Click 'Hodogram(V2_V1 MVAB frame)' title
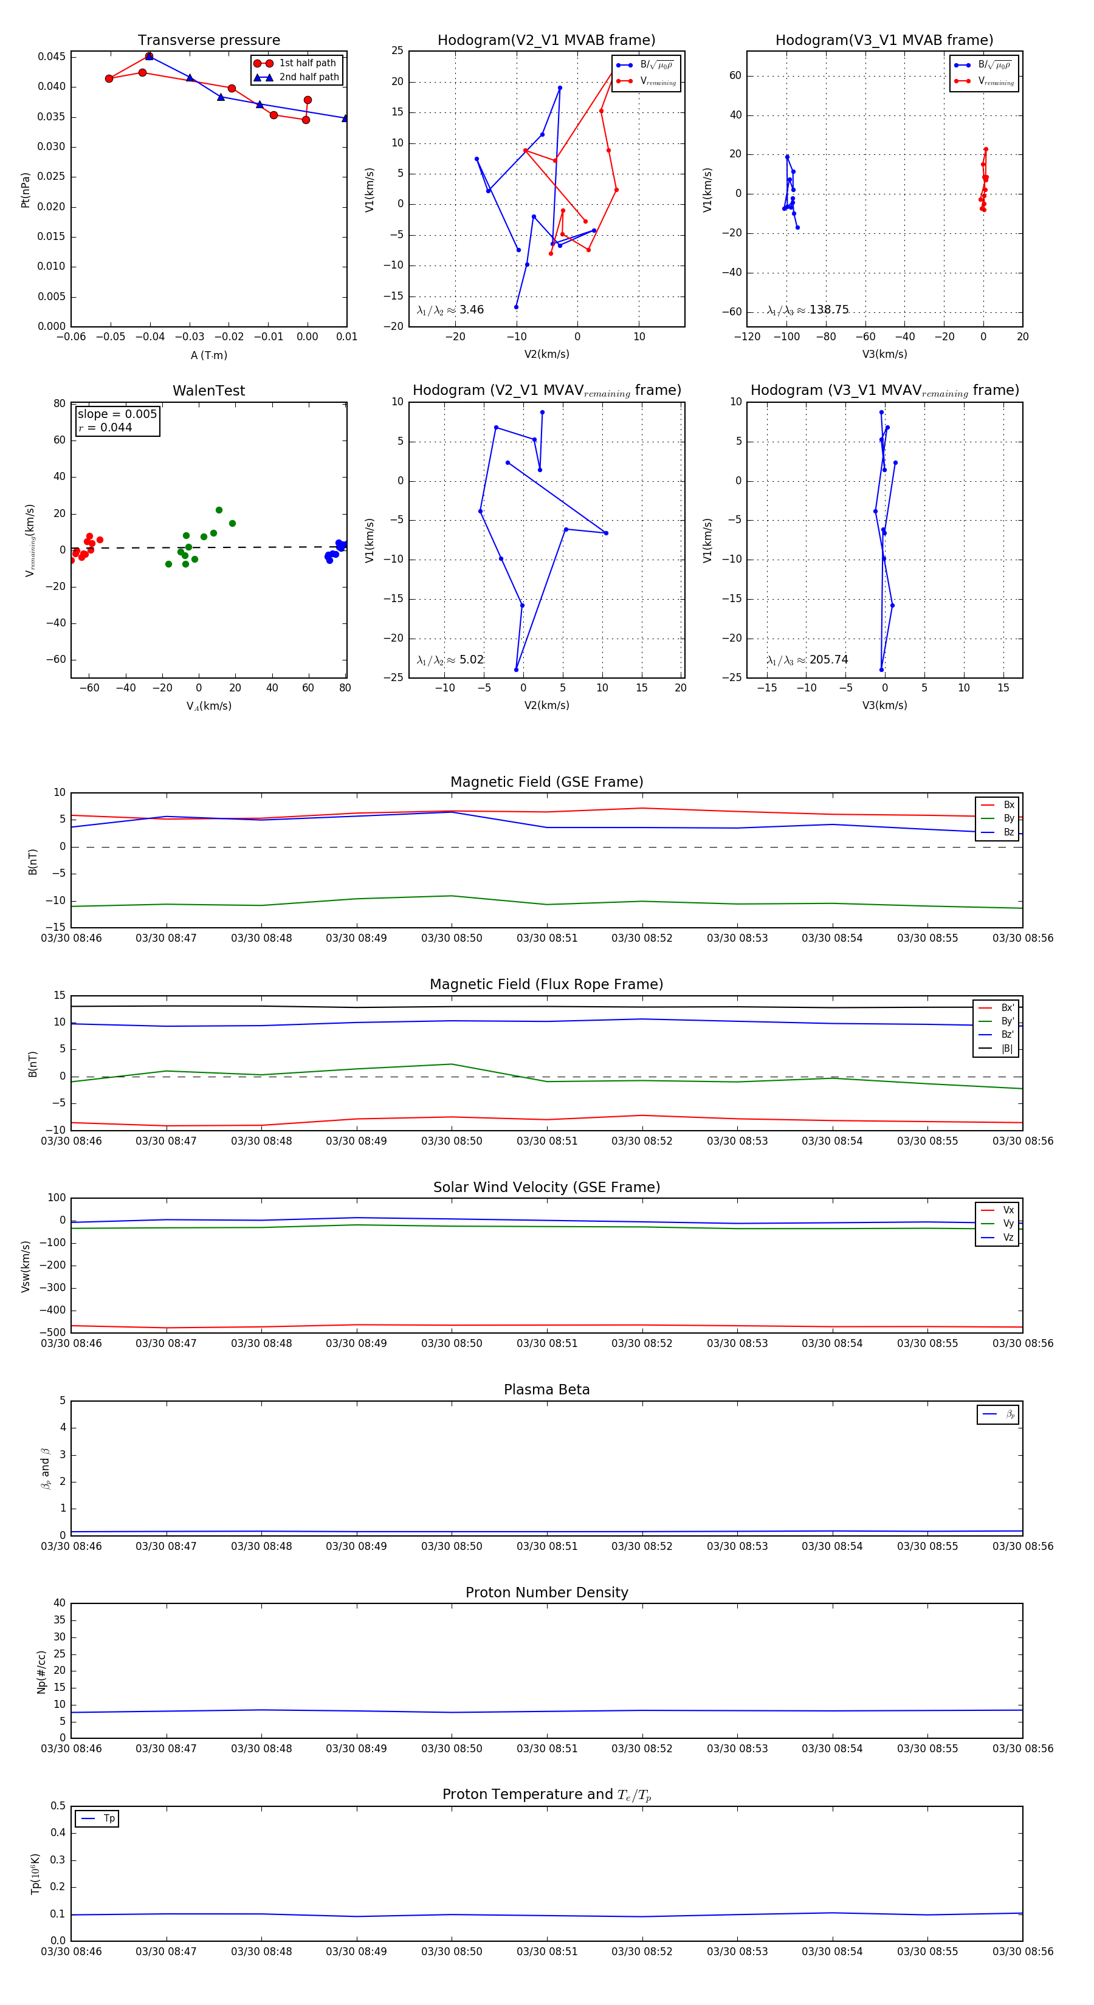The image size is (1094, 2005). click(x=546, y=41)
